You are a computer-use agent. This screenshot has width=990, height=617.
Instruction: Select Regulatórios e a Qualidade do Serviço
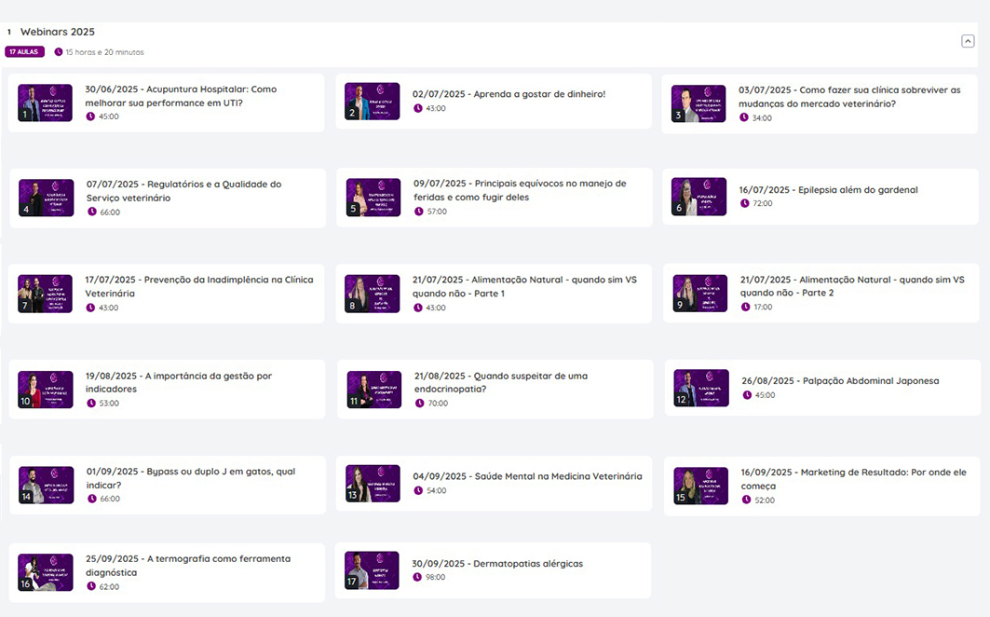point(183,191)
